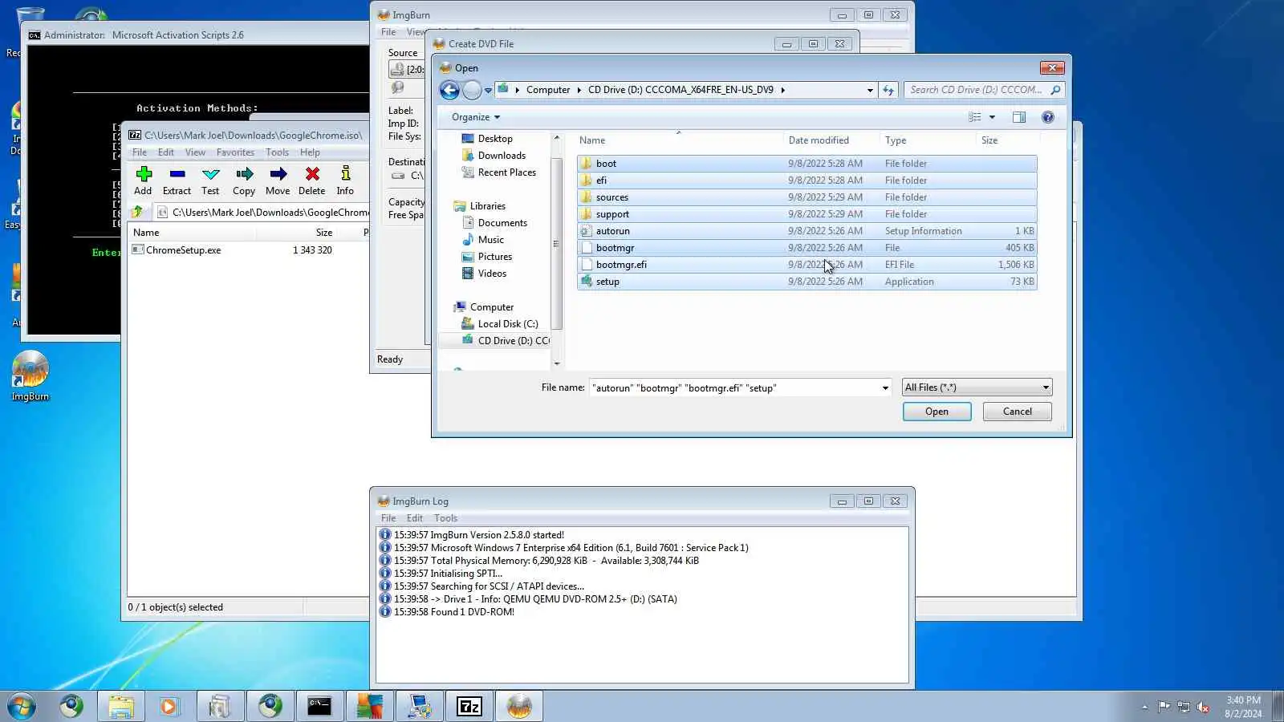Screen dimensions: 1284x722
Task: Click 7-Zip Test toolbar button
Action: click(210, 180)
